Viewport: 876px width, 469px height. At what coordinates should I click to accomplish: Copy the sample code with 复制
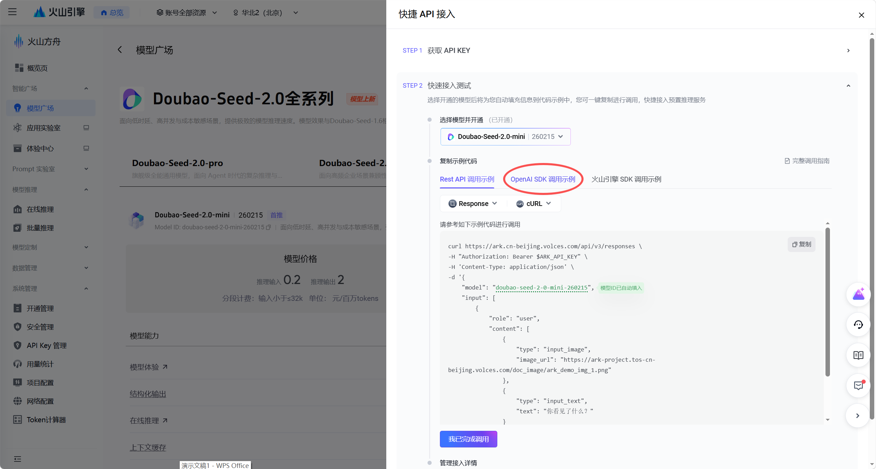[801, 244]
